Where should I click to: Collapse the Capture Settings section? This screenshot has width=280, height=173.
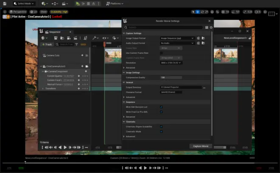(x=124, y=33)
